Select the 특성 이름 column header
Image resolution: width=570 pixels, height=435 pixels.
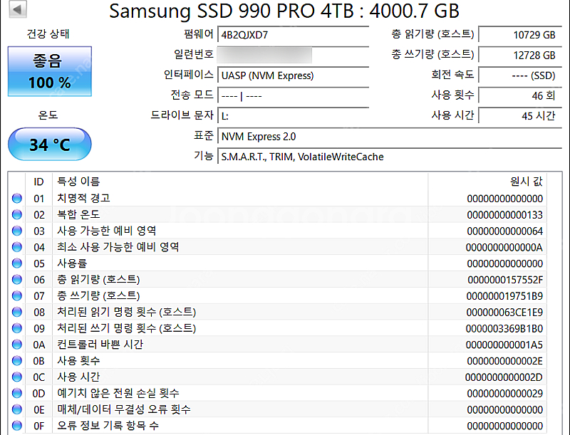point(240,182)
